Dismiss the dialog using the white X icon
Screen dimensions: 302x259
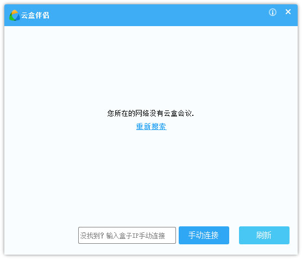click(x=288, y=12)
